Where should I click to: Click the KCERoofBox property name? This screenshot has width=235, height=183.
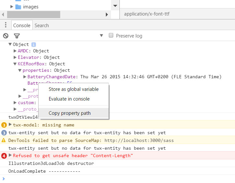[x=31, y=64]
